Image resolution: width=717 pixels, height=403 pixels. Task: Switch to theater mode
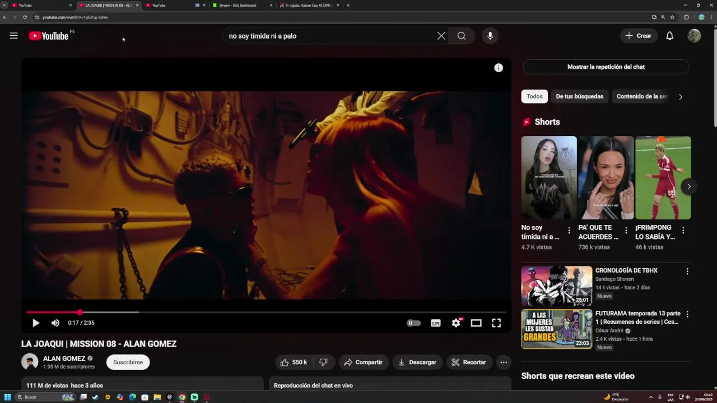point(476,323)
